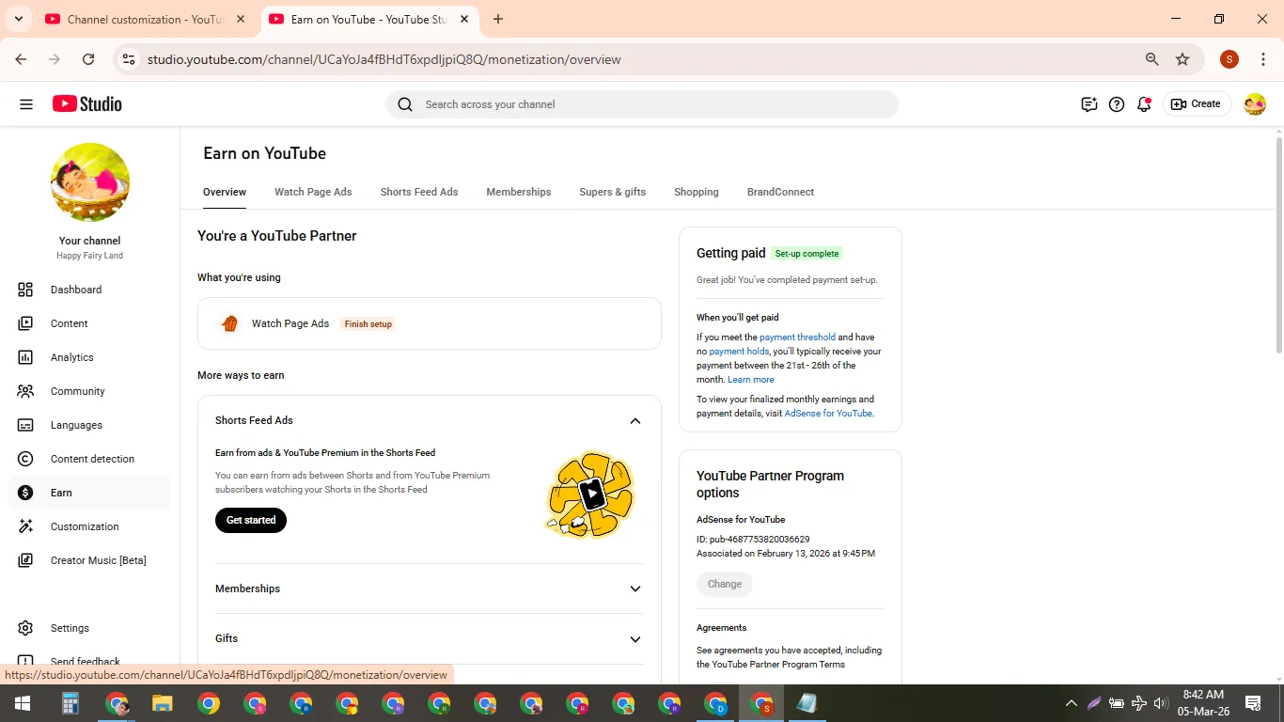Viewport: 1284px width, 722px height.
Task: Open the Chrome three-dot menu
Action: [1263, 59]
